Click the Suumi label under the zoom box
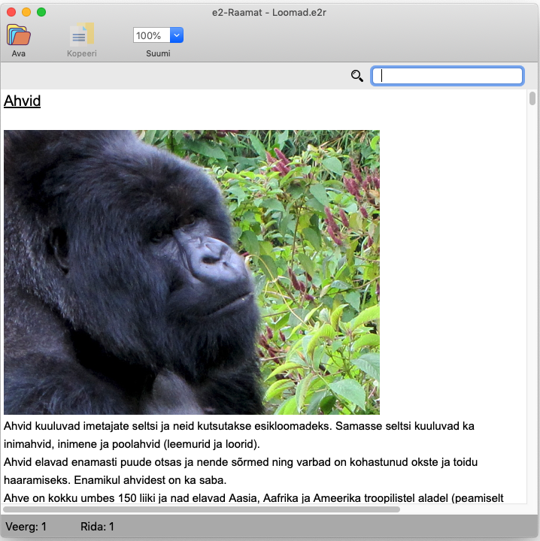 tap(158, 53)
